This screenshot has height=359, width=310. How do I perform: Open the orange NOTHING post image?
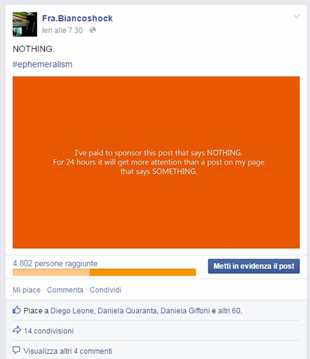tap(156, 163)
